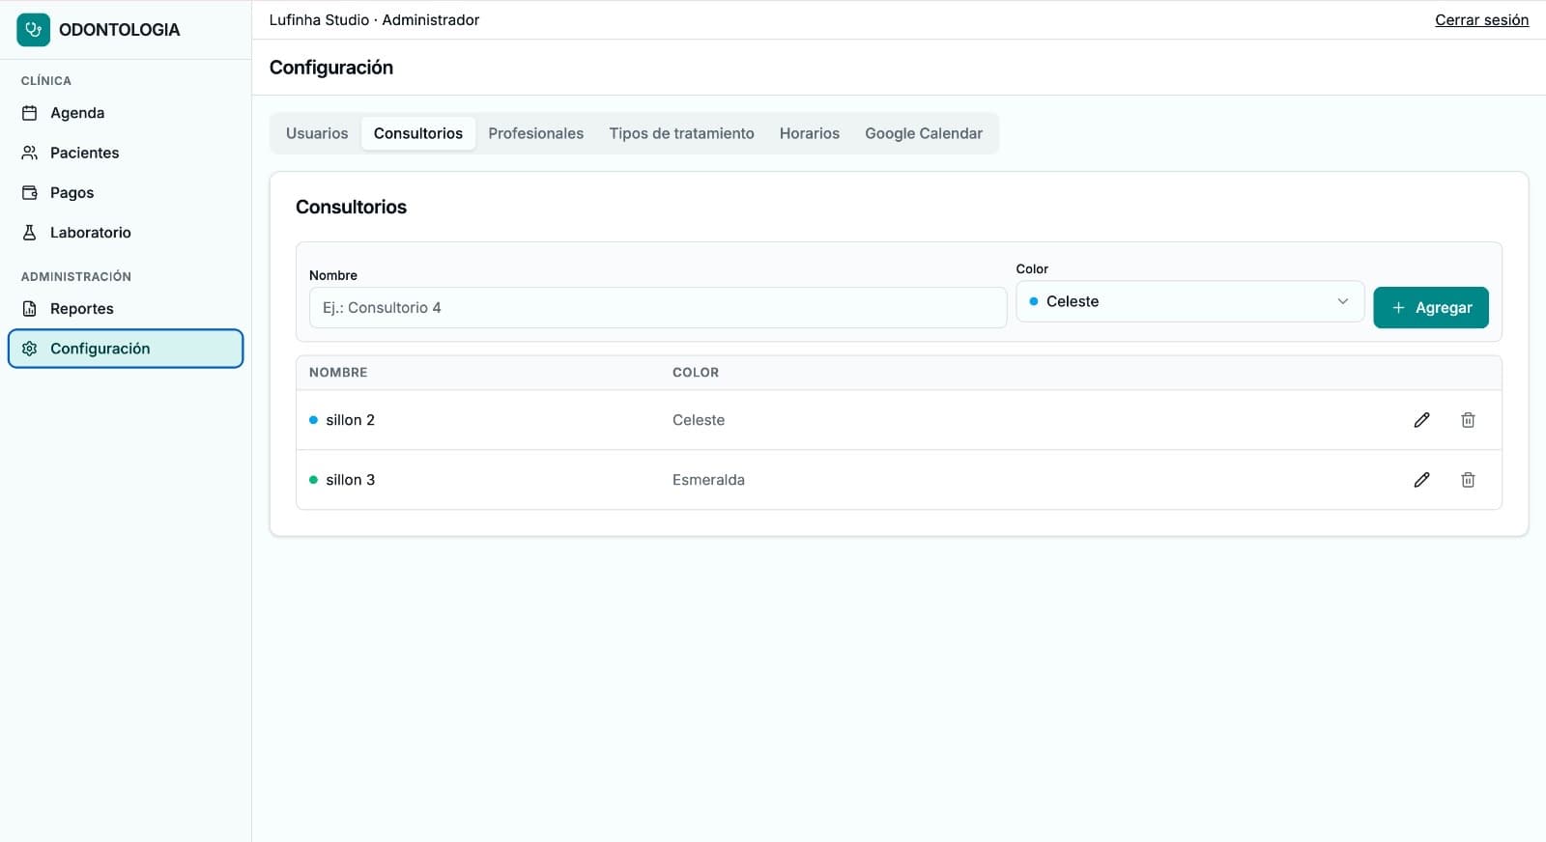This screenshot has height=842, width=1546.
Task: Click the Reportes chart document icon
Action: (x=30, y=309)
